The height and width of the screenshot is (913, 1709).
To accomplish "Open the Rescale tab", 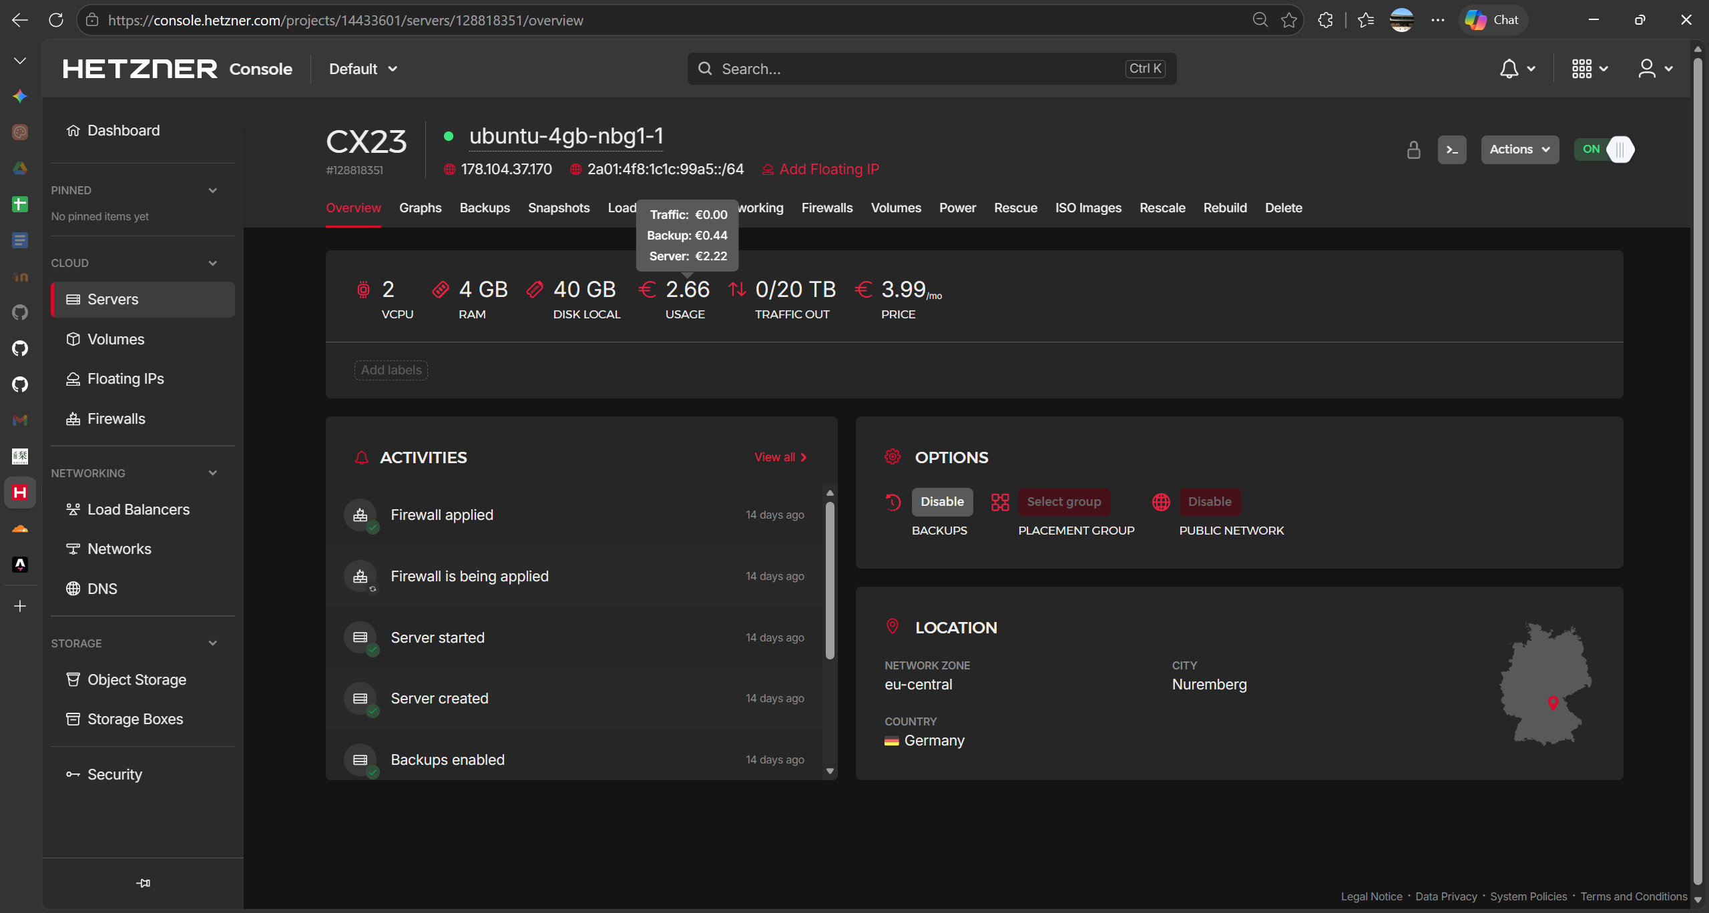I will [1162, 208].
